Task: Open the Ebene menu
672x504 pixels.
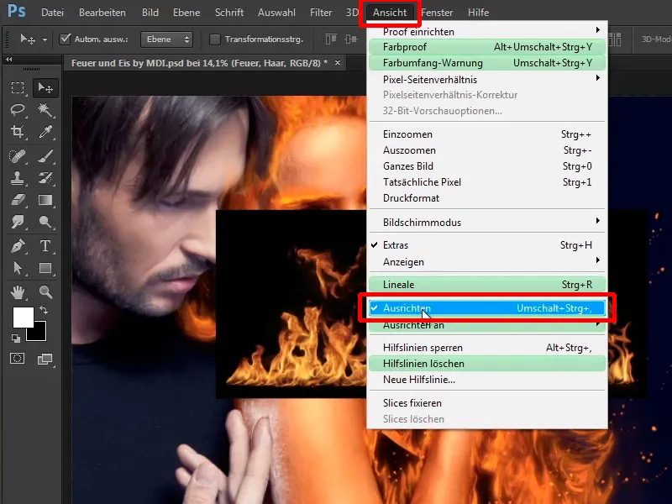Action: coord(186,13)
